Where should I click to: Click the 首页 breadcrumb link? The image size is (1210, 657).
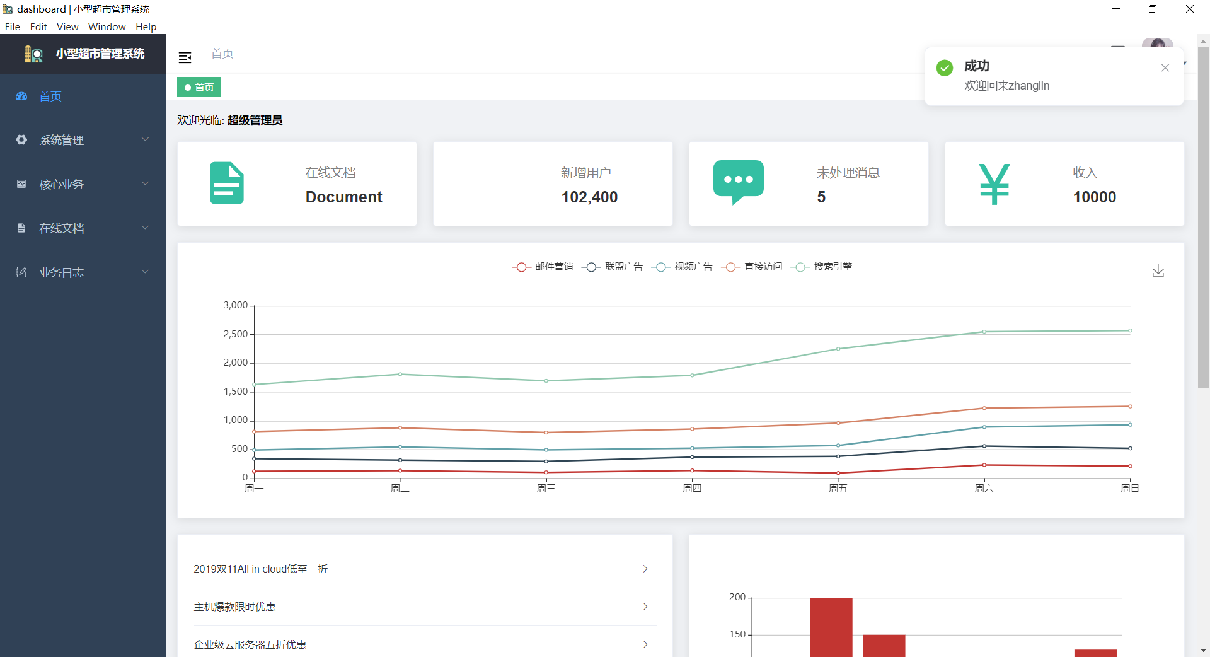click(x=222, y=54)
